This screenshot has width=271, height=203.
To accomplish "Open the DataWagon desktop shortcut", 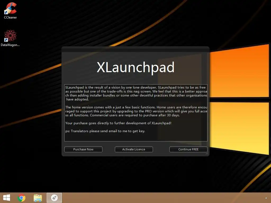I will pyautogui.click(x=10, y=38).
